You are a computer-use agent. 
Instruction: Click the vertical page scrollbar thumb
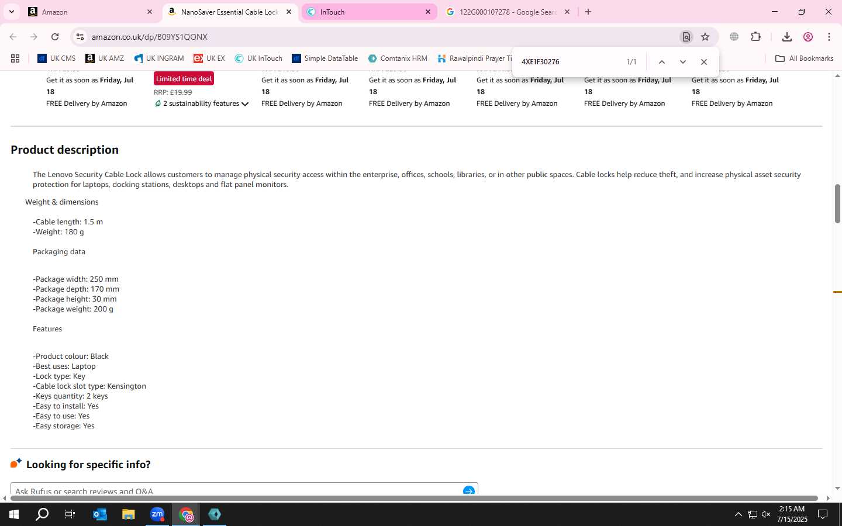837,203
